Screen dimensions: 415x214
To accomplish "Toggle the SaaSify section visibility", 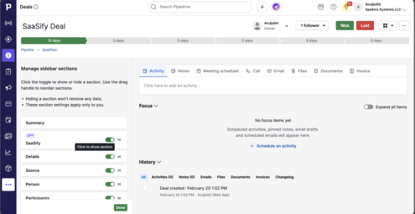I will click(x=110, y=140).
